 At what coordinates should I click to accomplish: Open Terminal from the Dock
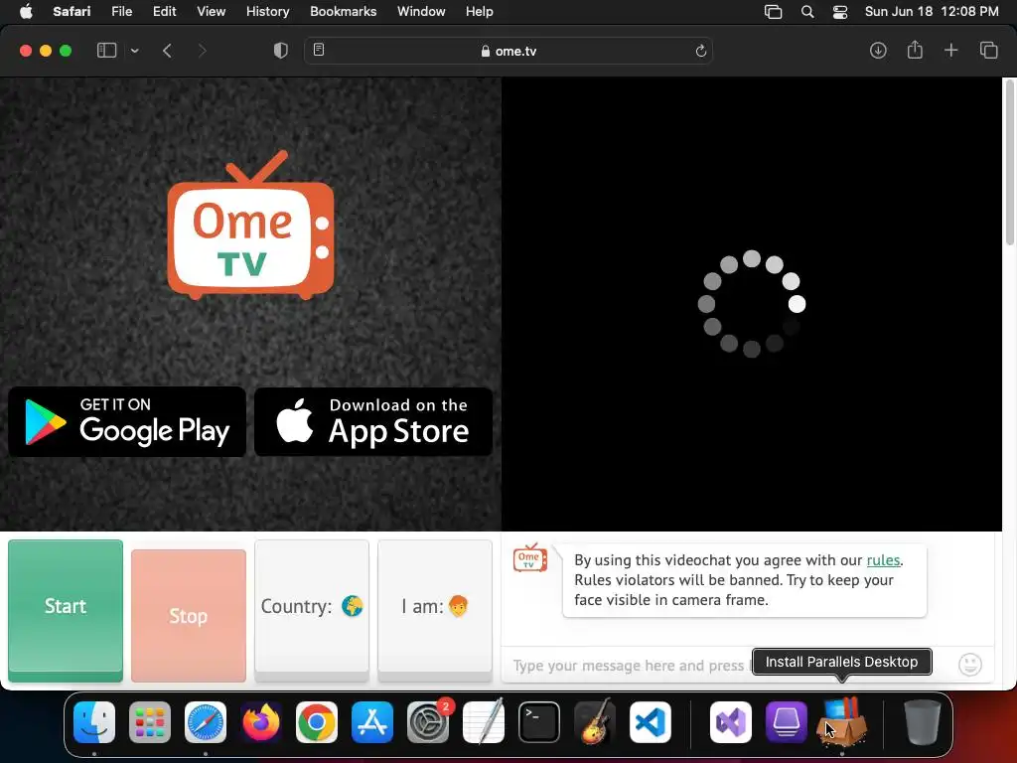[539, 722]
